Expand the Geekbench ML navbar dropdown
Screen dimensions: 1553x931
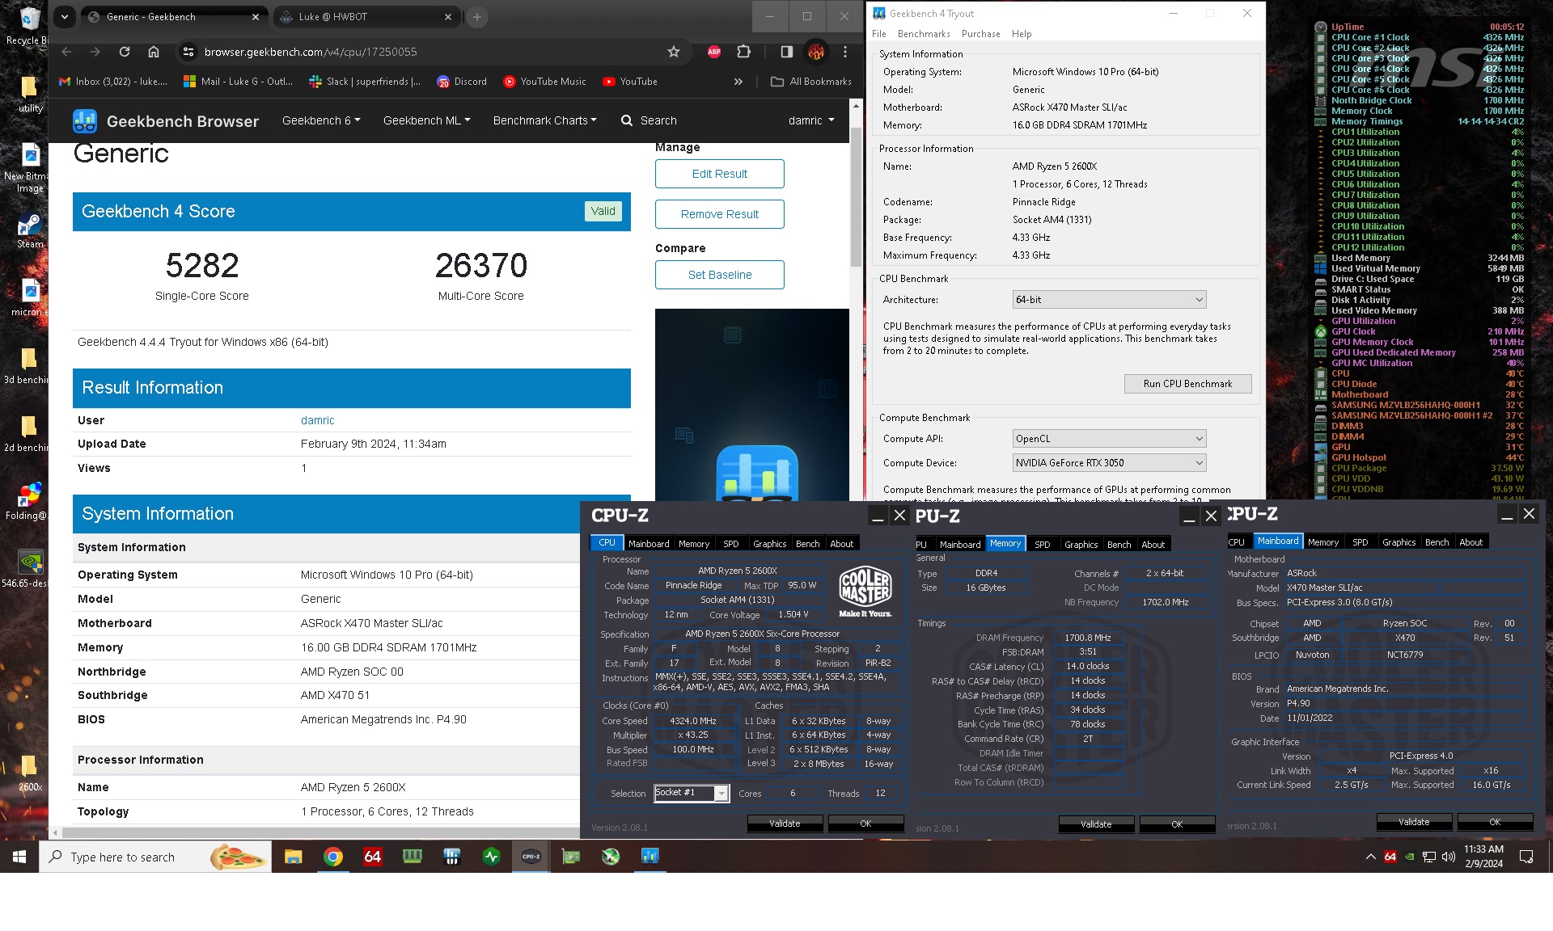coord(426,120)
